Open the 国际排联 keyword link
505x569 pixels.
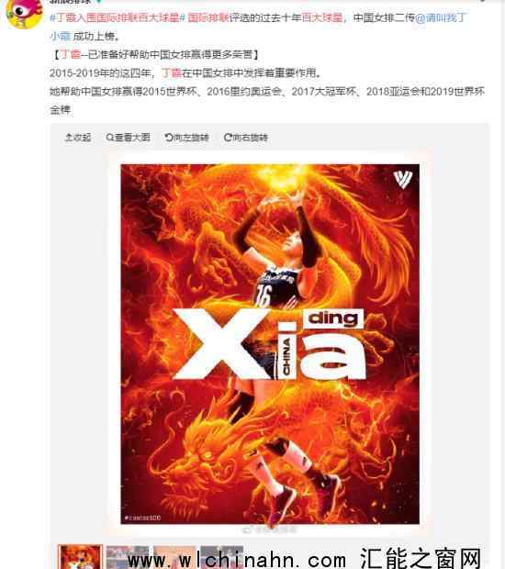pos(208,17)
